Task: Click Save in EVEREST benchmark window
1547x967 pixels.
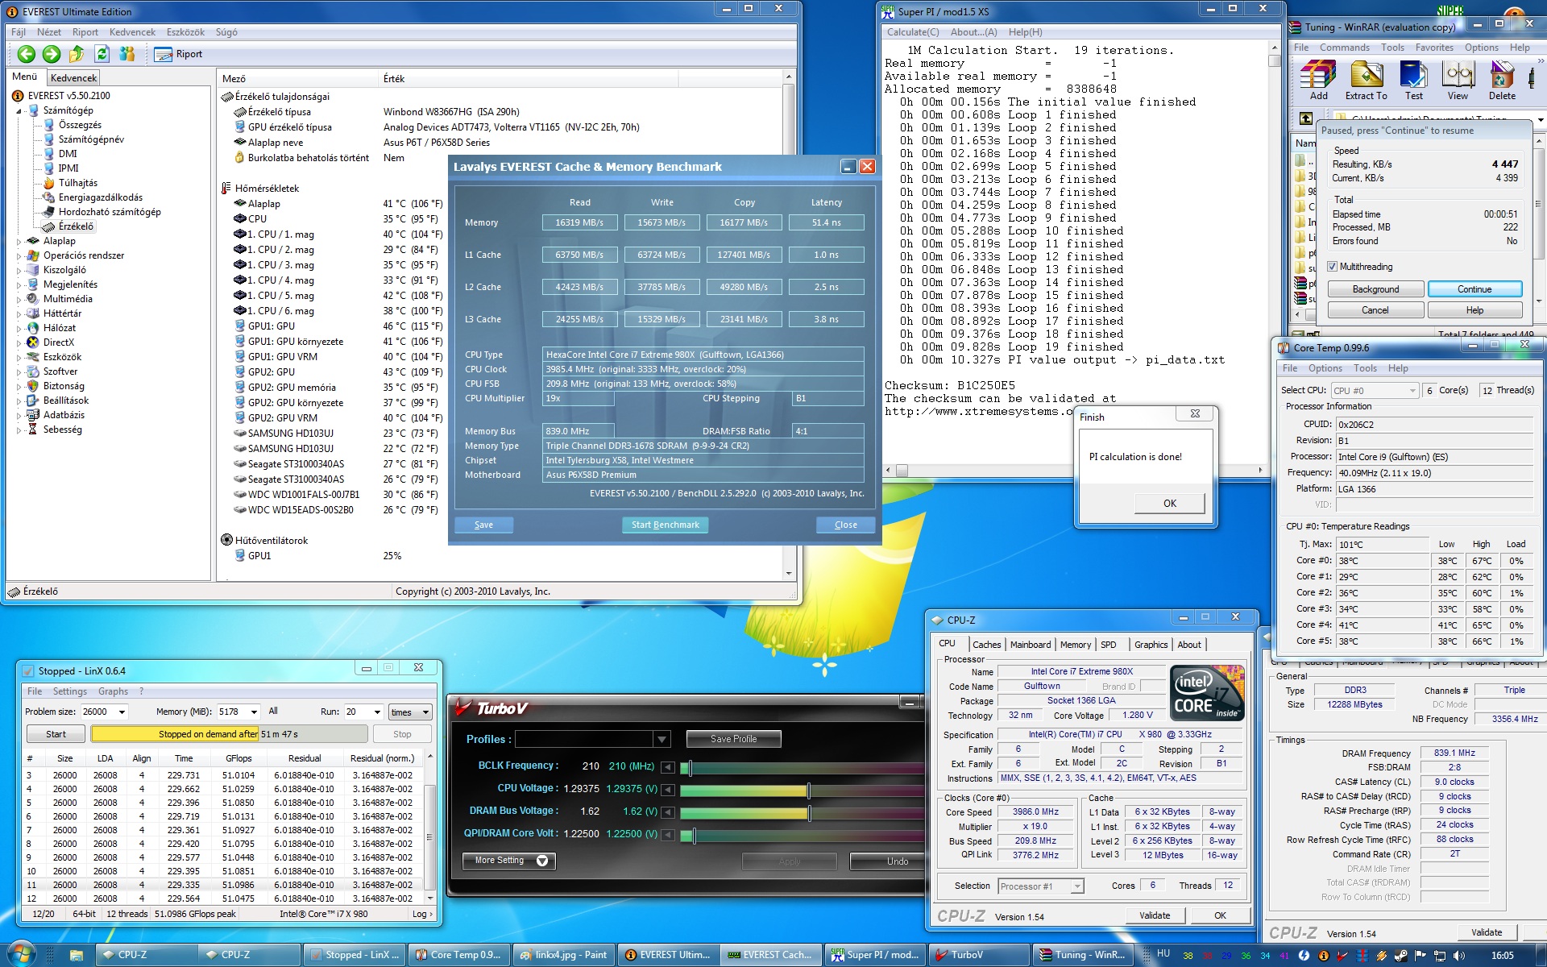Action: coord(483,525)
